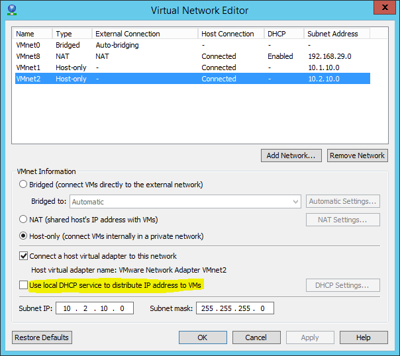
Task: Click the Add Network button
Action: [x=291, y=156]
